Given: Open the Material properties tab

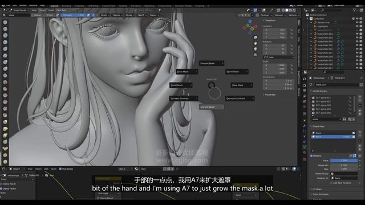Looking at the screenshot, I should [305, 153].
